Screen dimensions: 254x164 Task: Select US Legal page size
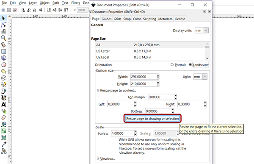coord(150,57)
